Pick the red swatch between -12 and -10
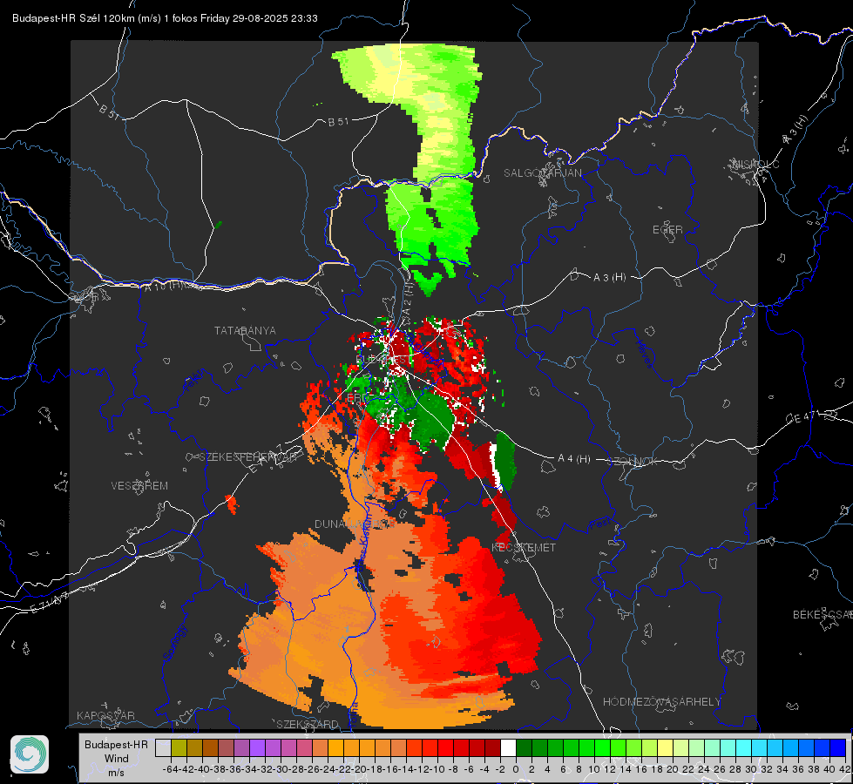 tap(430, 747)
